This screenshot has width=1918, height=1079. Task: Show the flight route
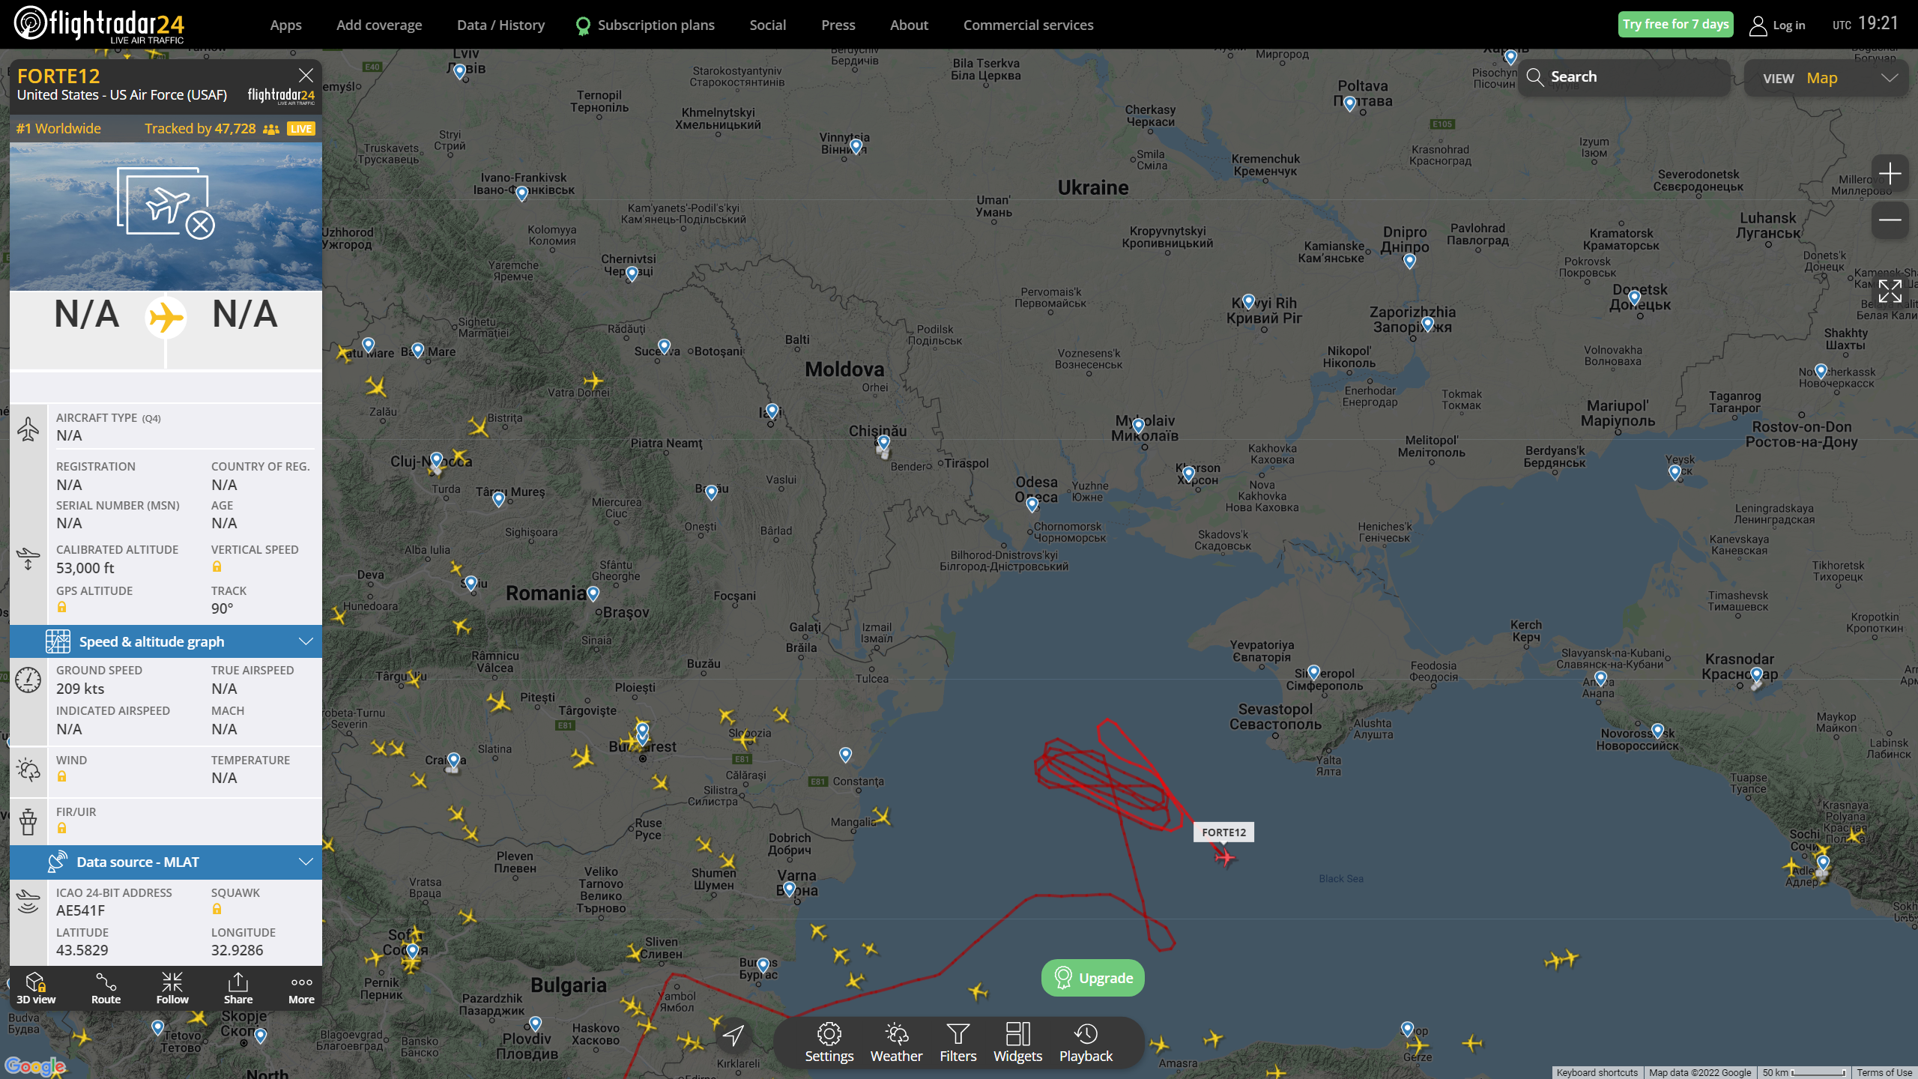click(106, 988)
